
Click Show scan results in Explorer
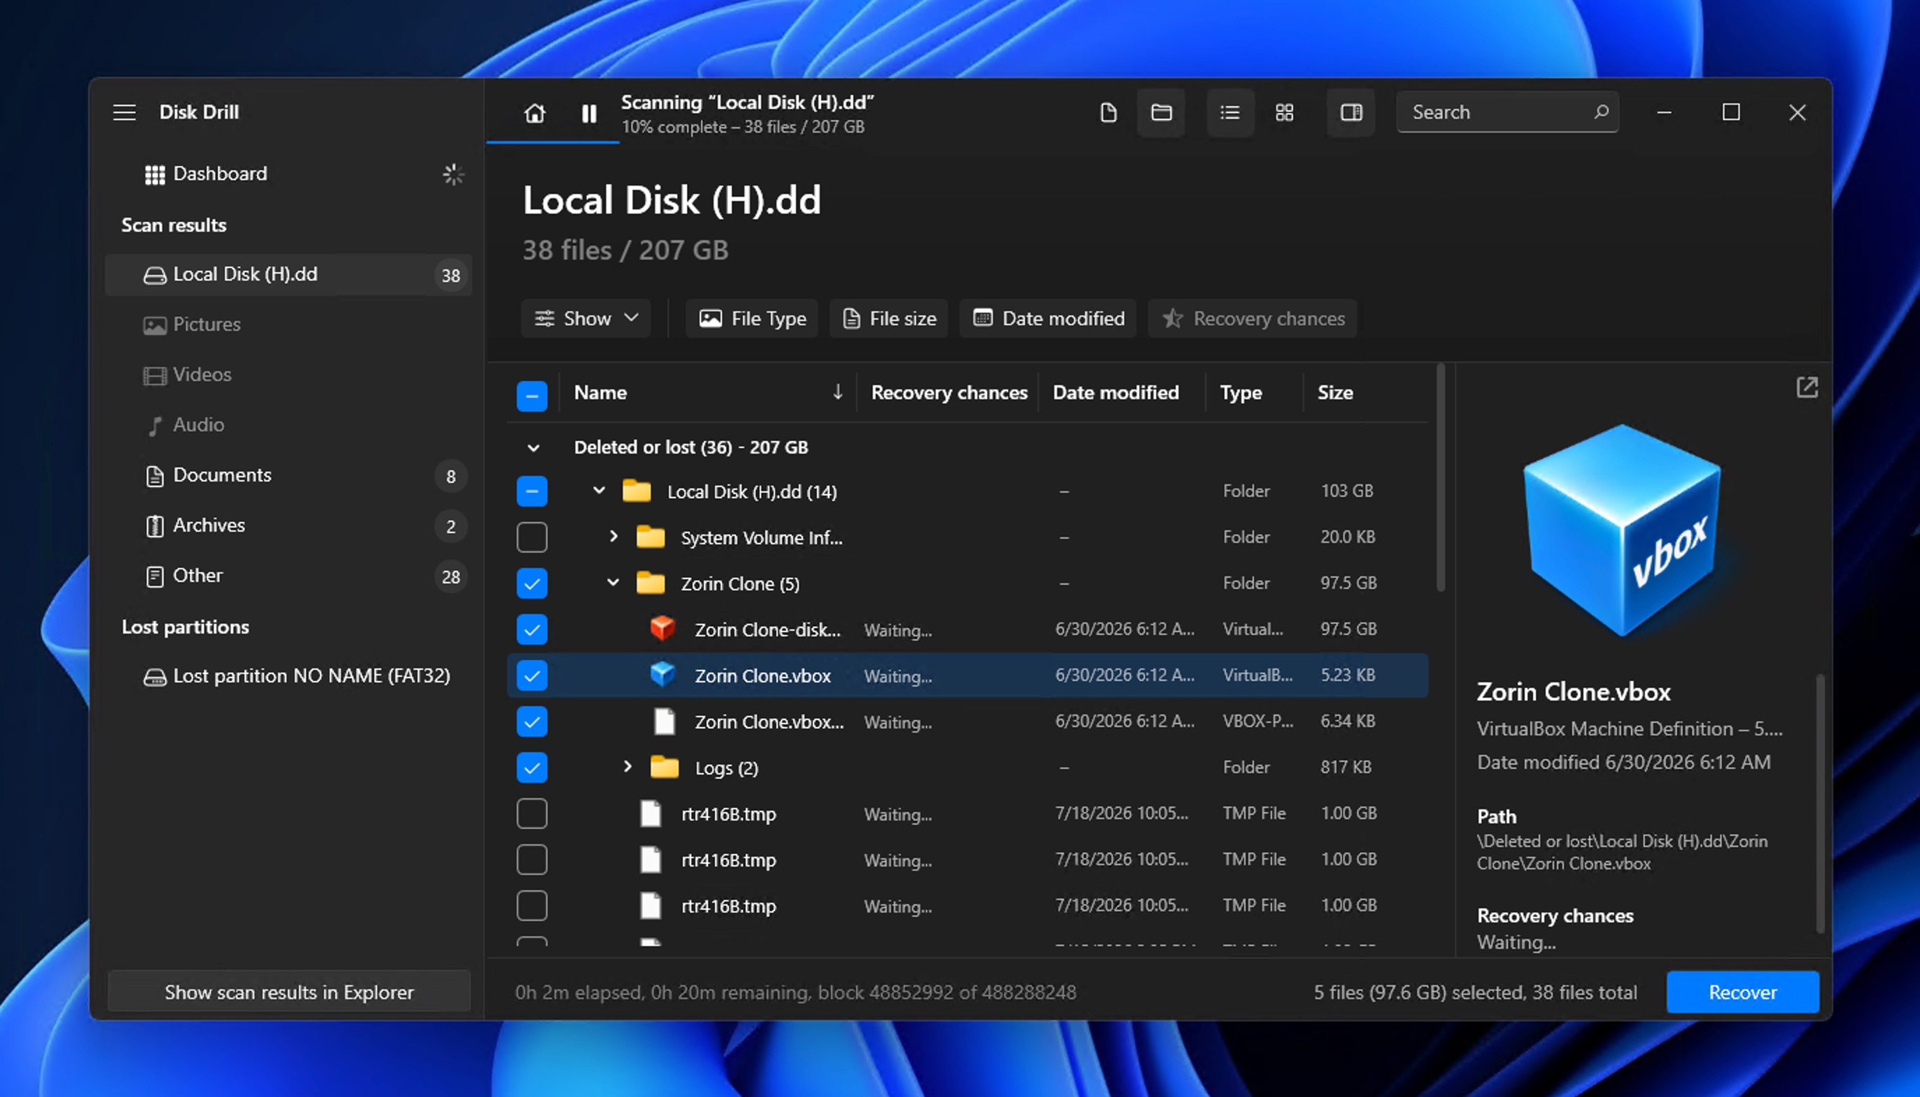[289, 992]
